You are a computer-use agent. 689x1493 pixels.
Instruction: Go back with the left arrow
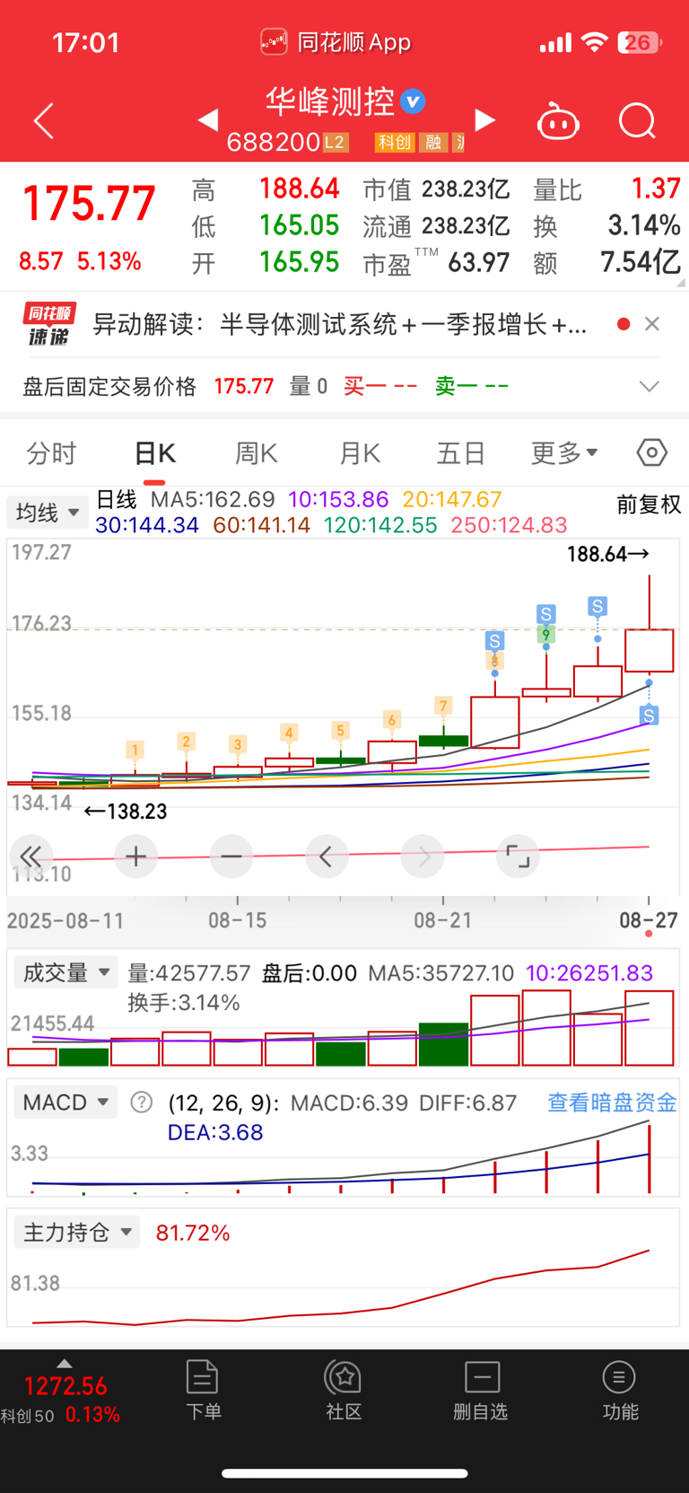[x=43, y=121]
